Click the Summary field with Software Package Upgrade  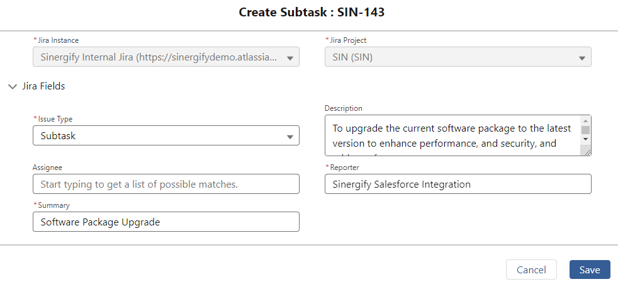click(166, 222)
